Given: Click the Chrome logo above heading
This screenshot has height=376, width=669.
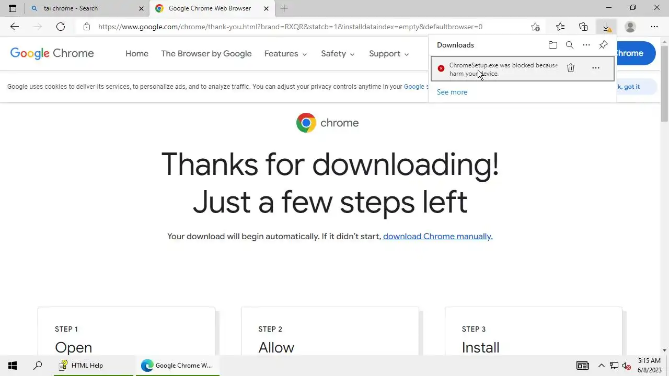Looking at the screenshot, I should coord(327,123).
